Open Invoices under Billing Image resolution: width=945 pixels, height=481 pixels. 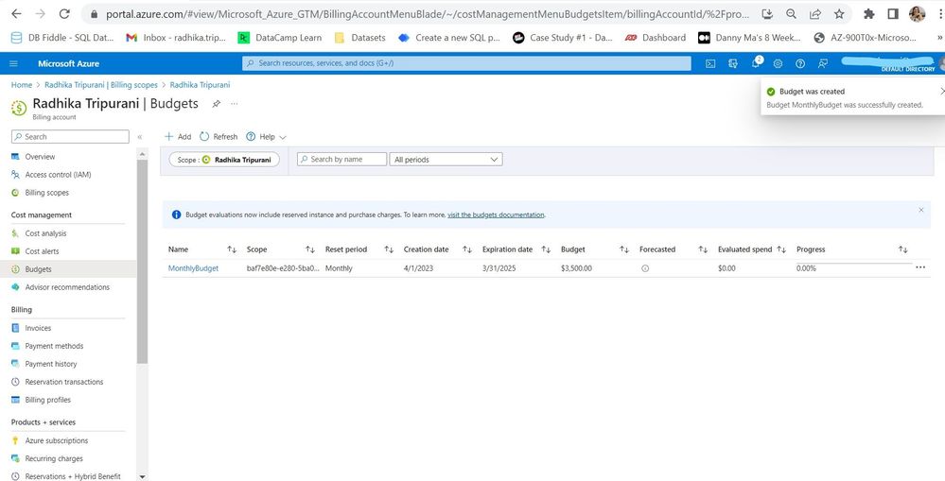tap(38, 328)
